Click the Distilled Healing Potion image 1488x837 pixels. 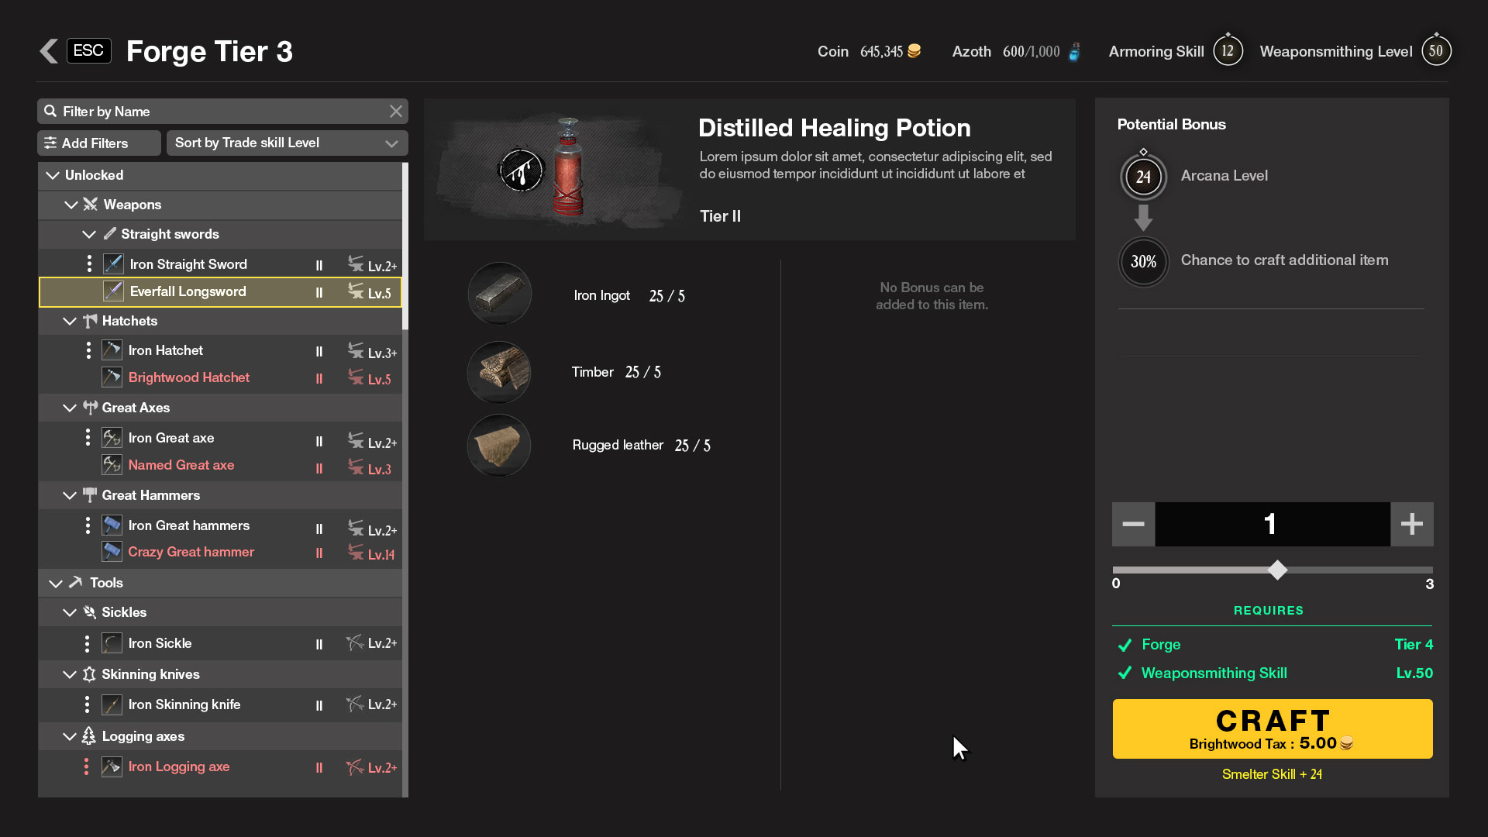coord(568,168)
